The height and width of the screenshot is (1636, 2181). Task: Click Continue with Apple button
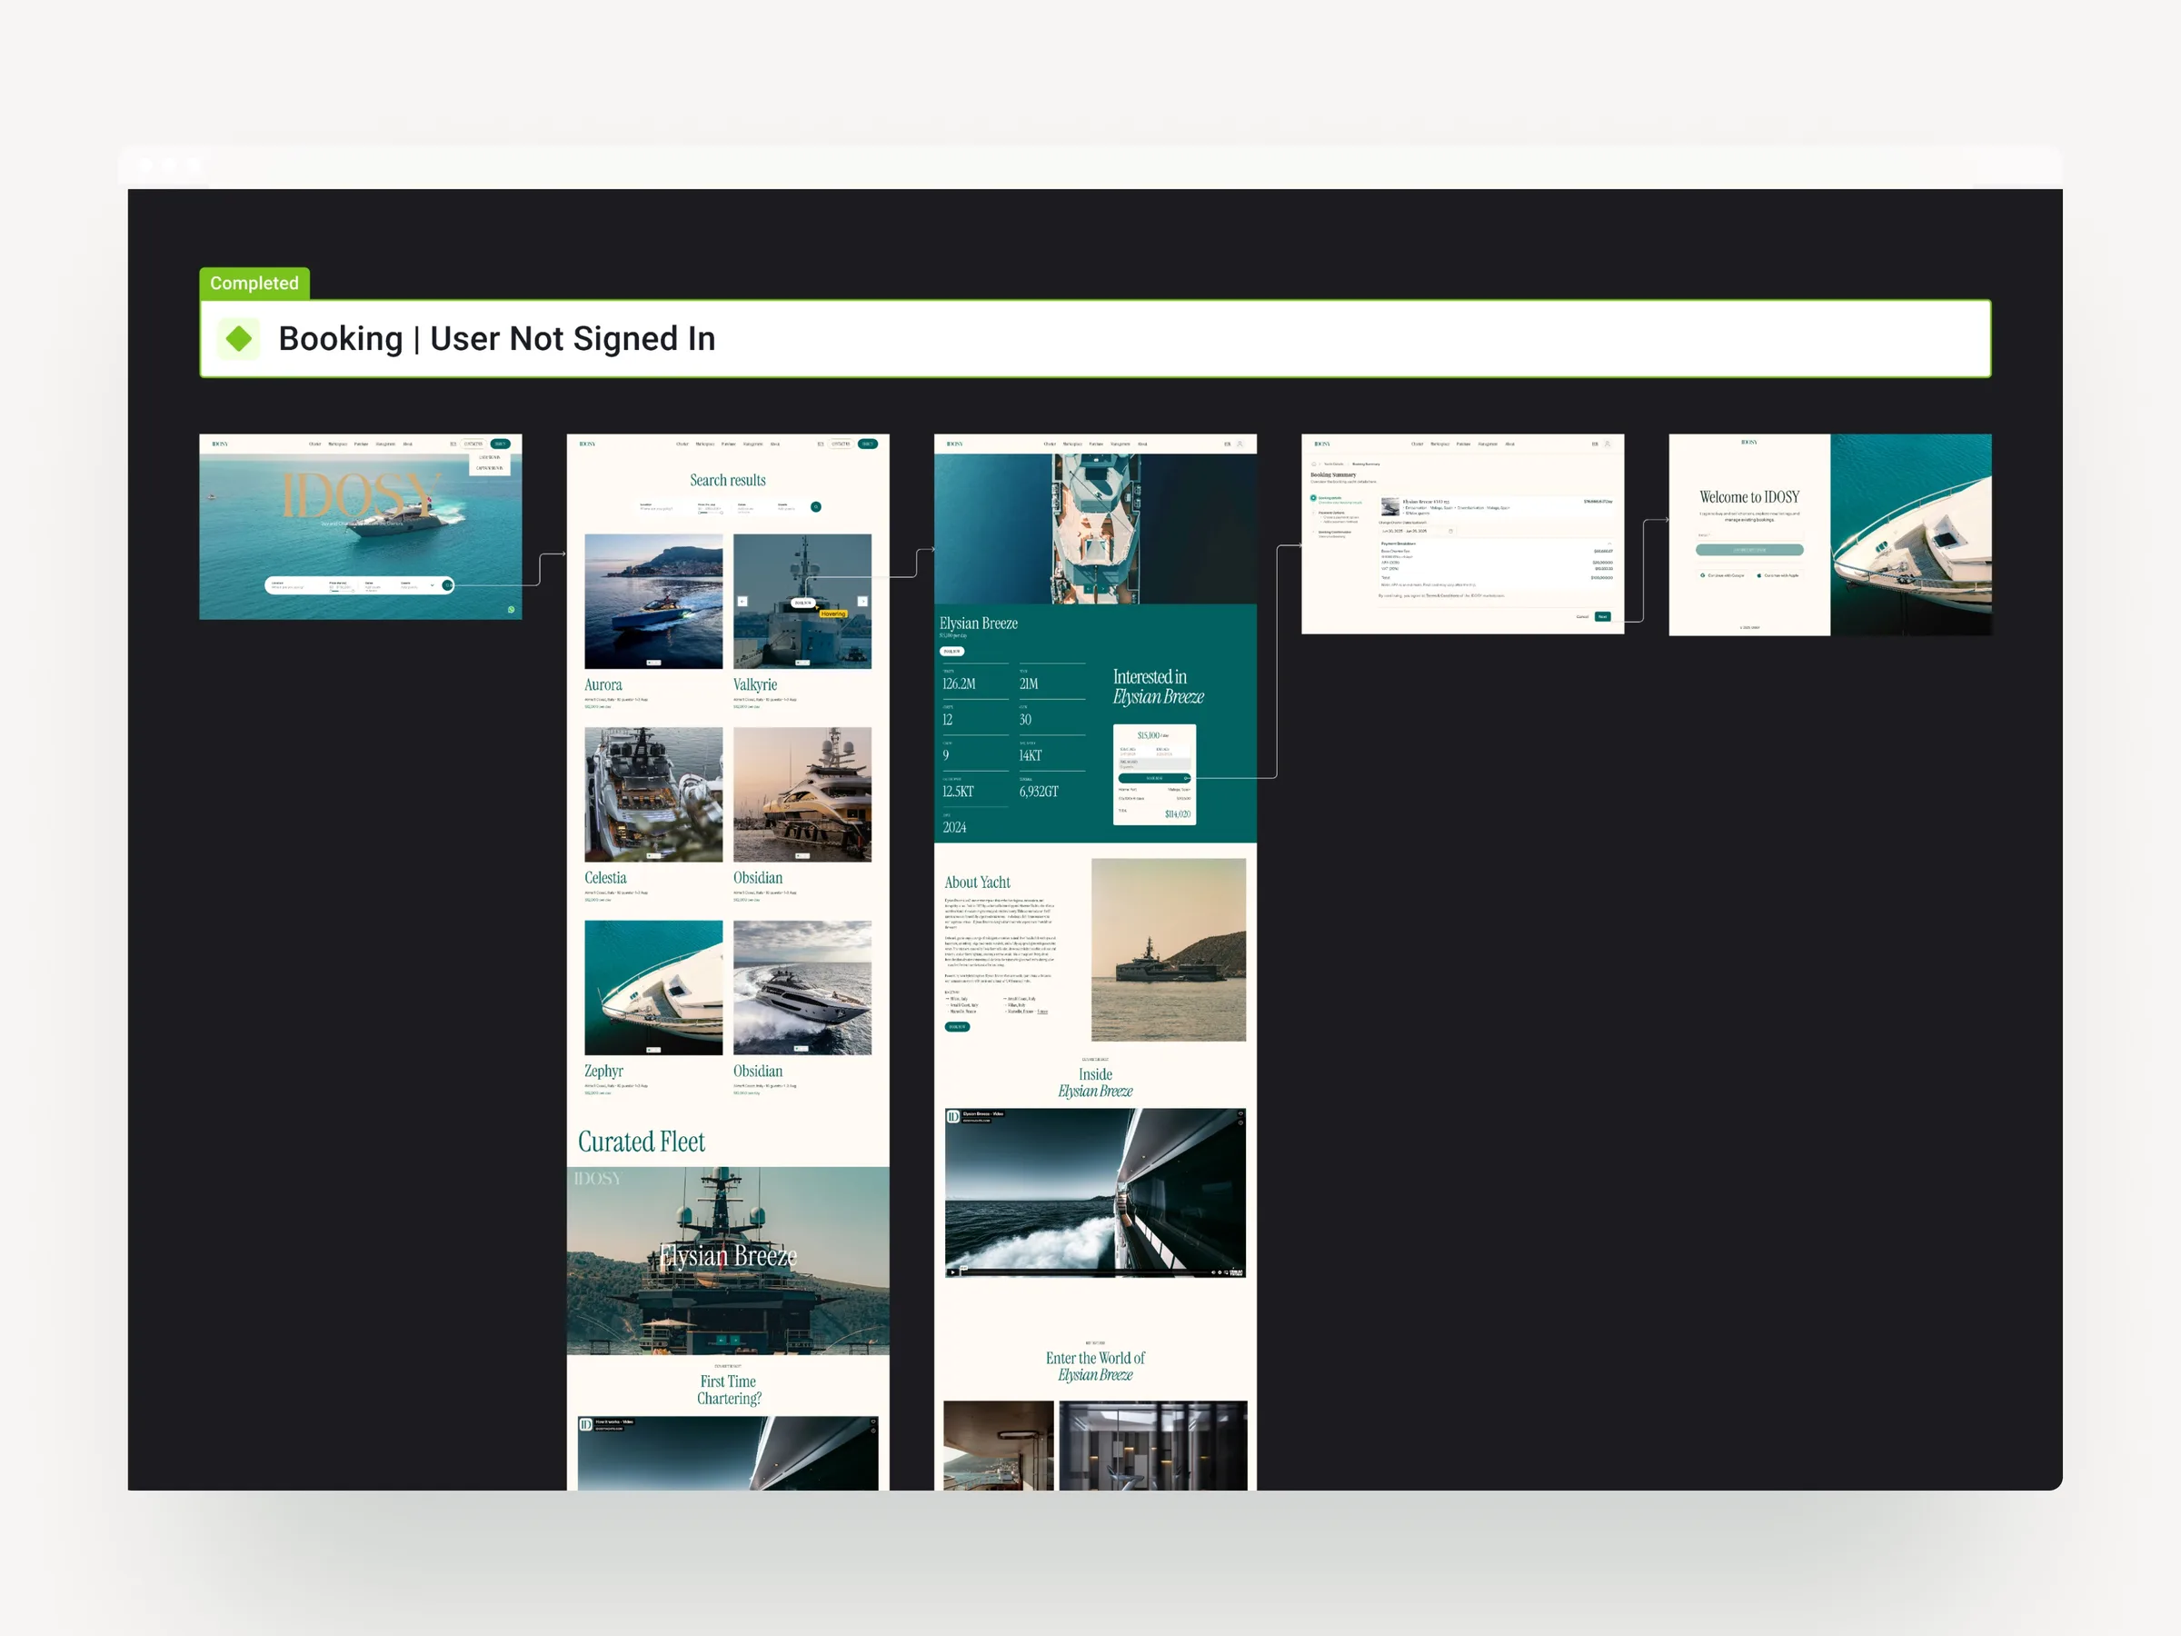tap(1778, 575)
